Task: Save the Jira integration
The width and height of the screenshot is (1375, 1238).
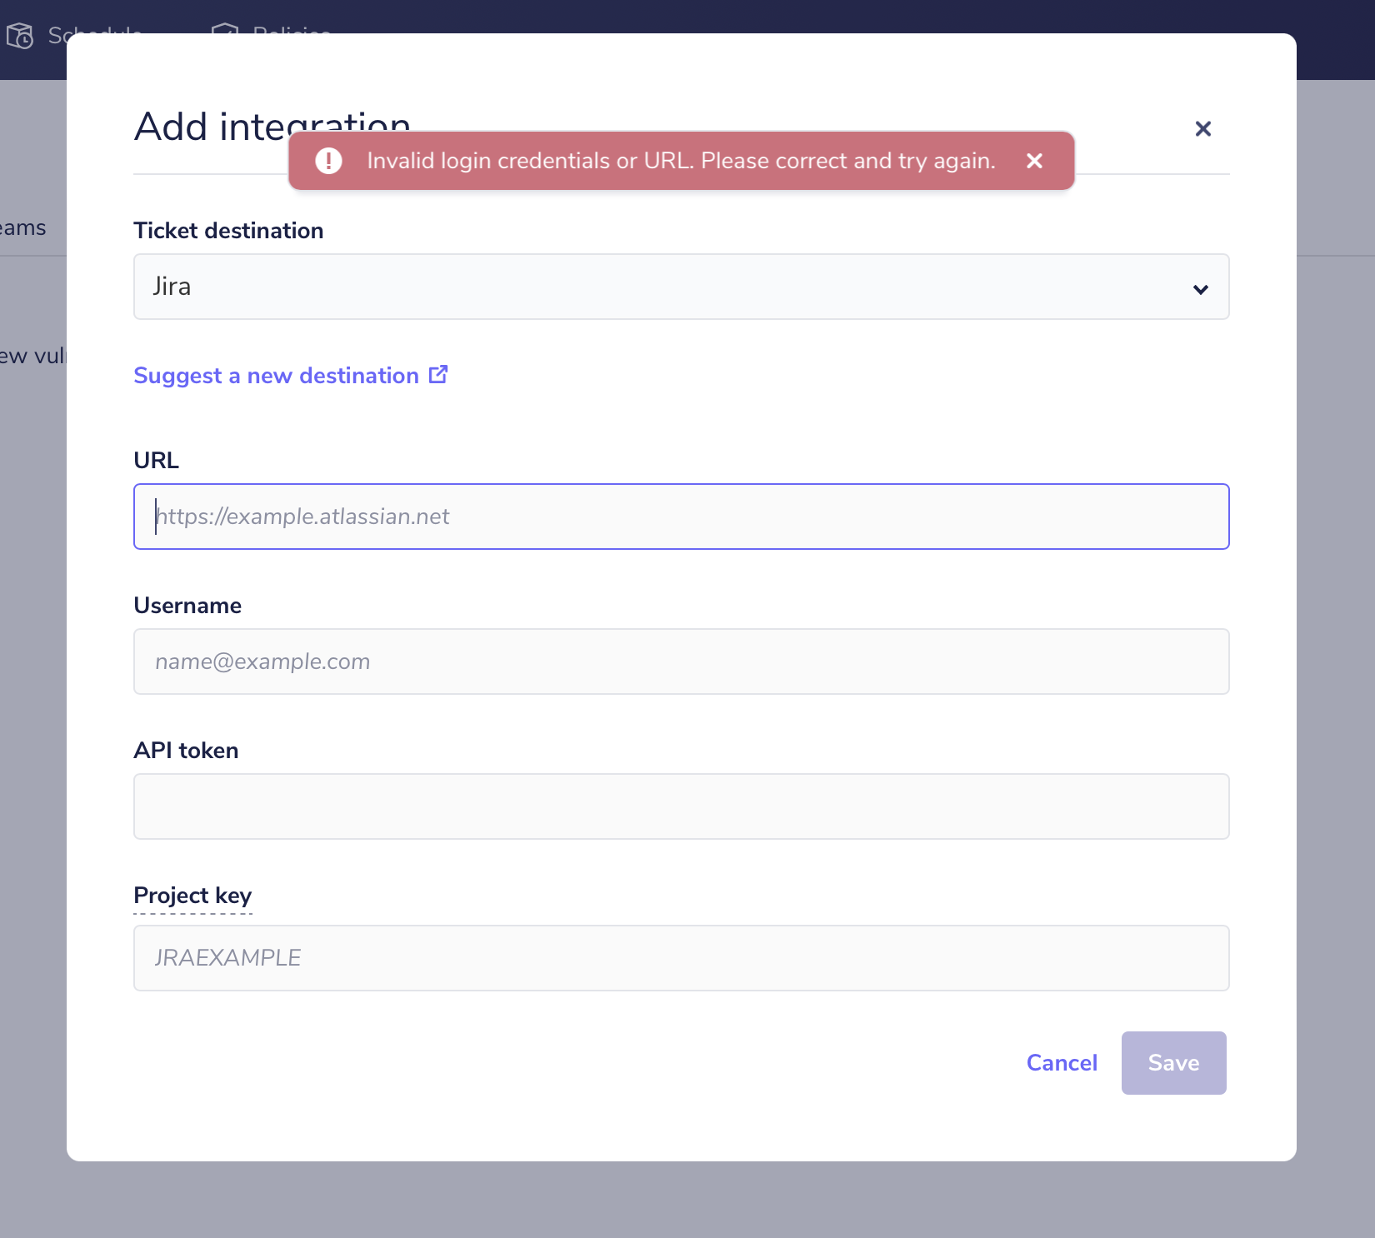Action: click(1173, 1062)
